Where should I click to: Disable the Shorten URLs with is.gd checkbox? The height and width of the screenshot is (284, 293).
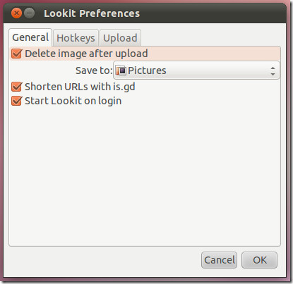click(x=17, y=87)
